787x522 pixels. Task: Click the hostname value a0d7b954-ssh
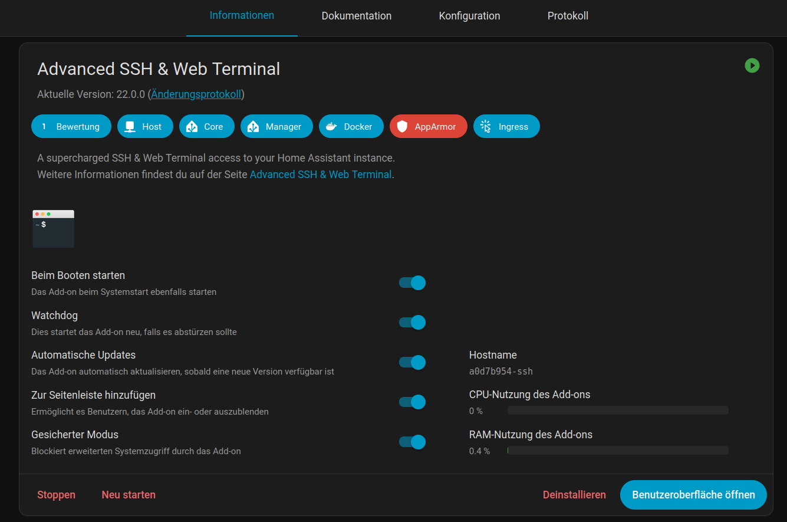click(501, 372)
